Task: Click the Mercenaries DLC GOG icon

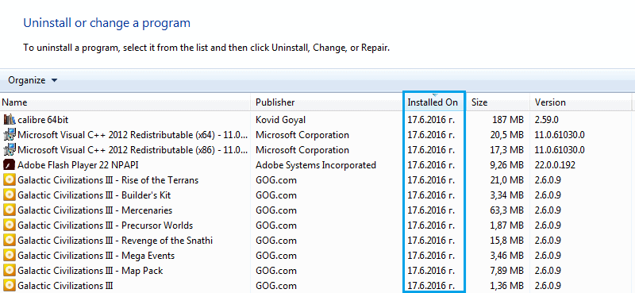Action: pos(10,210)
